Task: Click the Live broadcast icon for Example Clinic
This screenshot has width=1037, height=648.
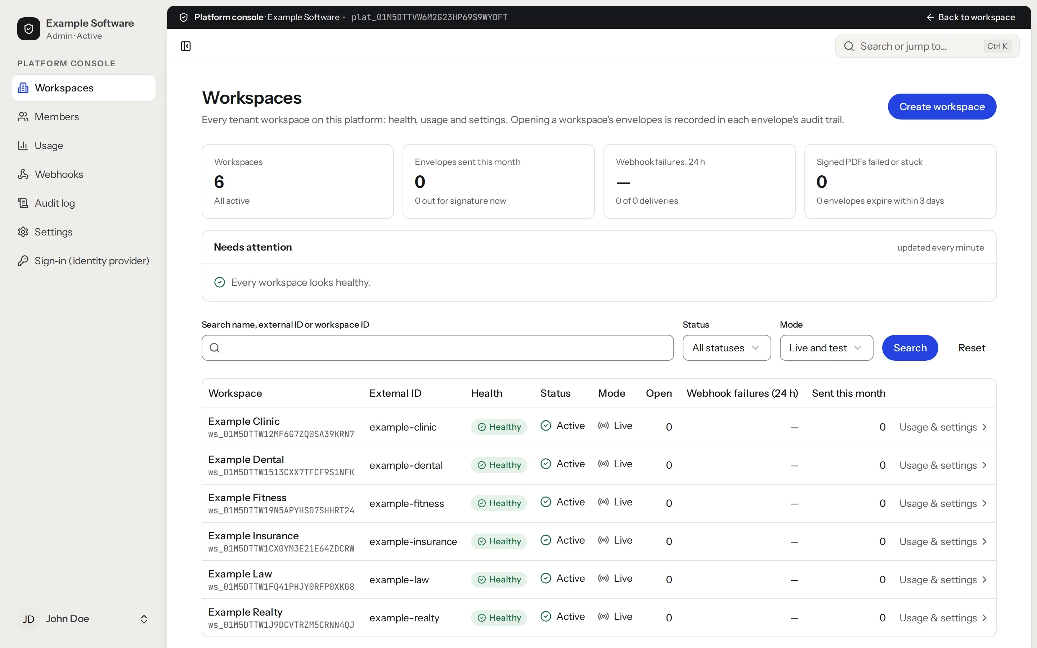Action: [x=603, y=426]
